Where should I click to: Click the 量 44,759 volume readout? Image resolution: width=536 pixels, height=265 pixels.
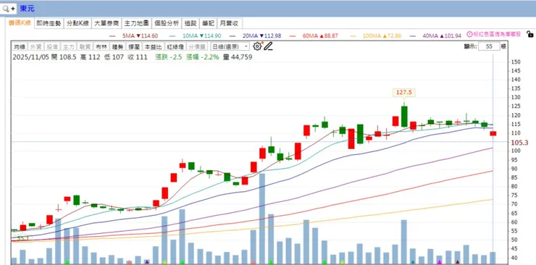coord(238,57)
